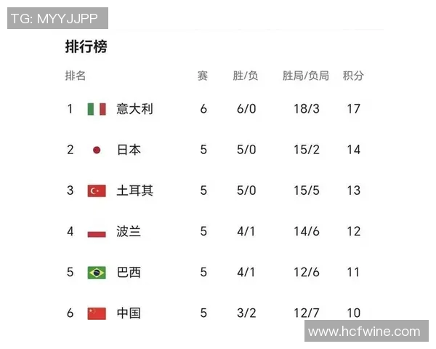Click the 胜/负 column header
The width and height of the screenshot is (436, 349).
(246, 76)
